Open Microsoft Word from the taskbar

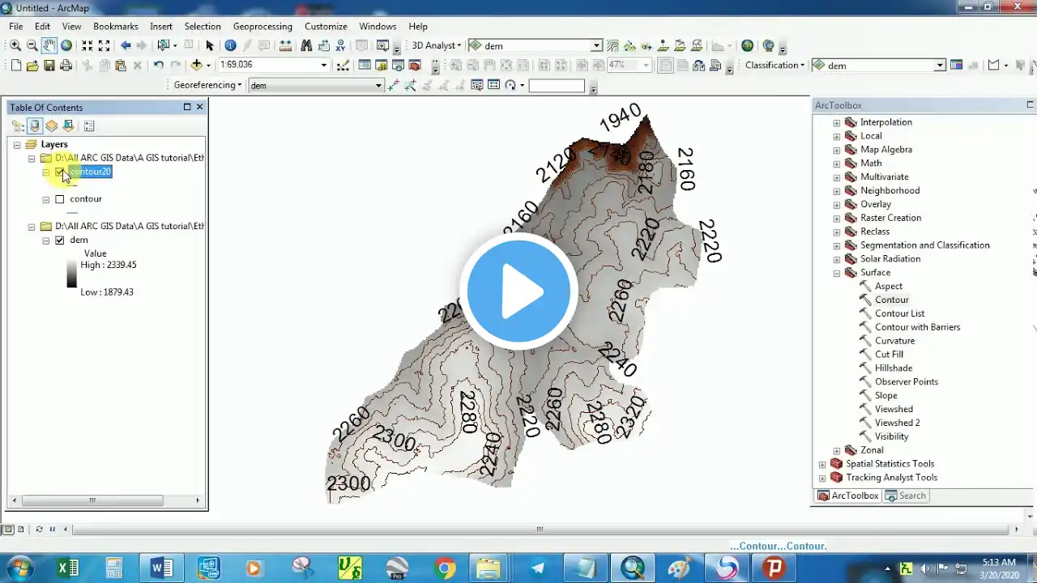click(x=161, y=568)
